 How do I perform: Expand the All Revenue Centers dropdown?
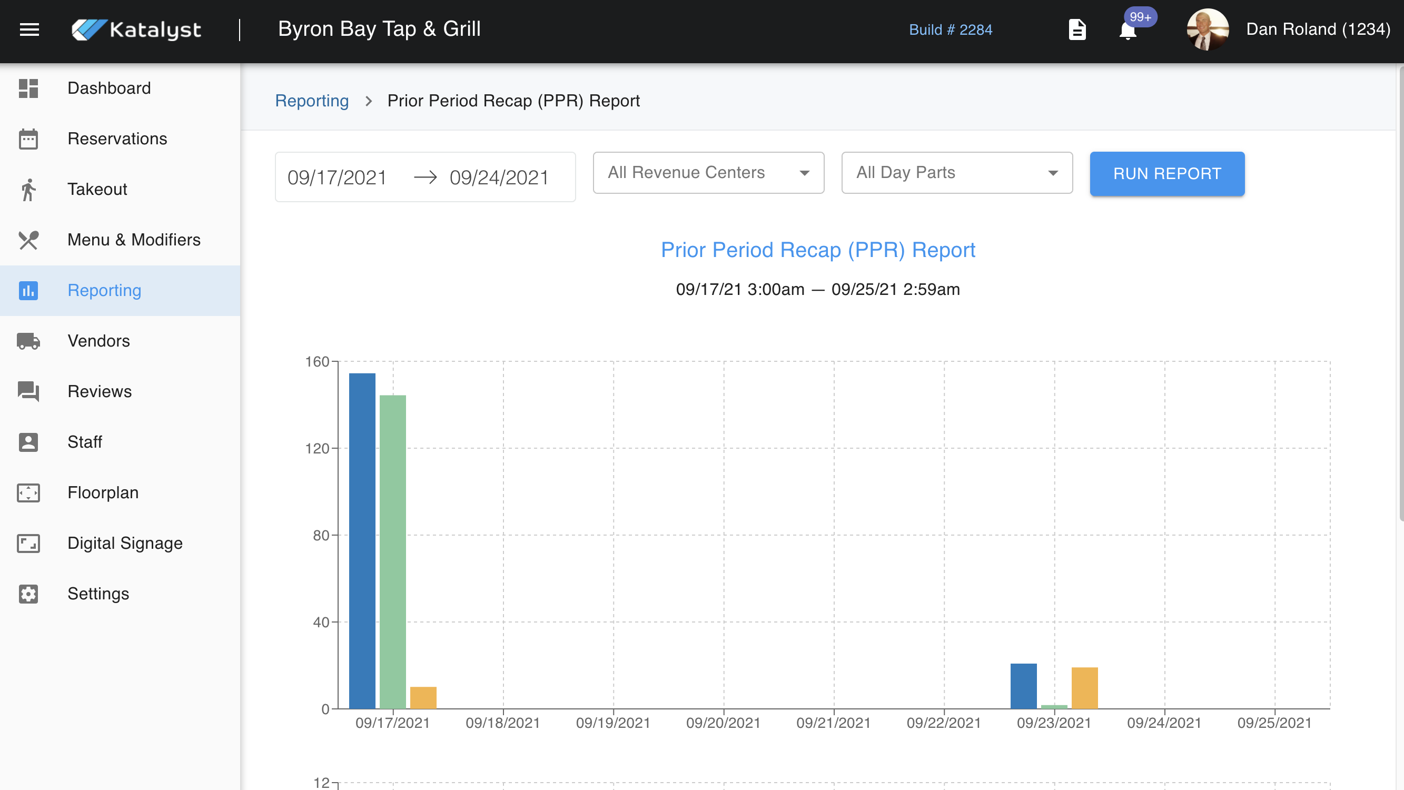pos(708,173)
